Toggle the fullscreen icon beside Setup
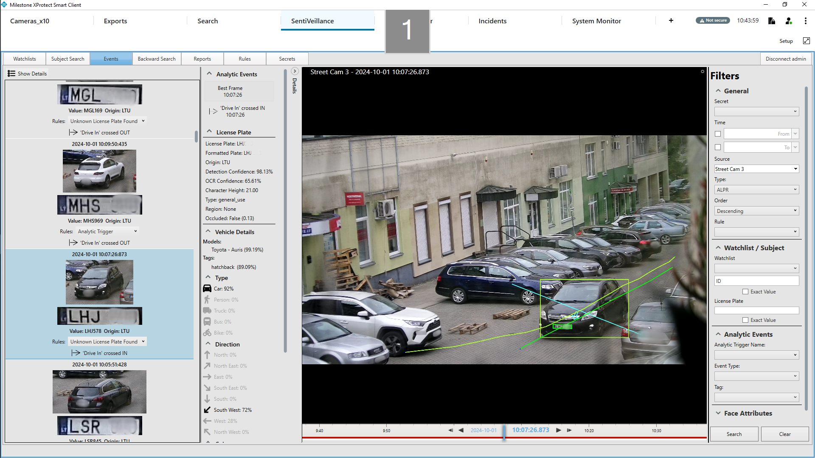Screen dimensions: 815x458 tap(807, 41)
